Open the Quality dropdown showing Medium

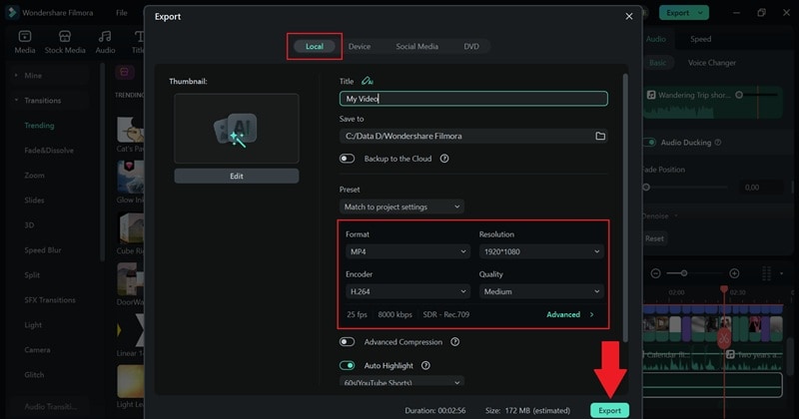(x=541, y=291)
